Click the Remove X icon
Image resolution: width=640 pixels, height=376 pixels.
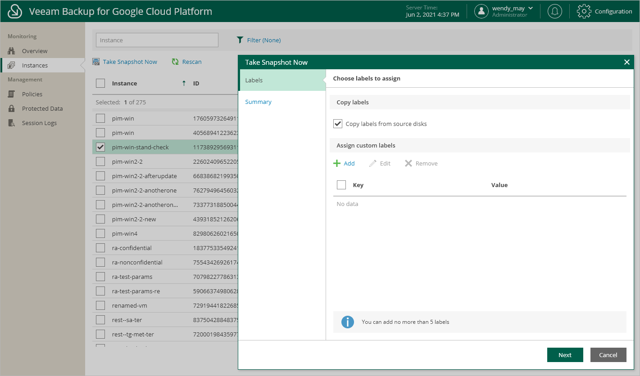[x=409, y=163]
